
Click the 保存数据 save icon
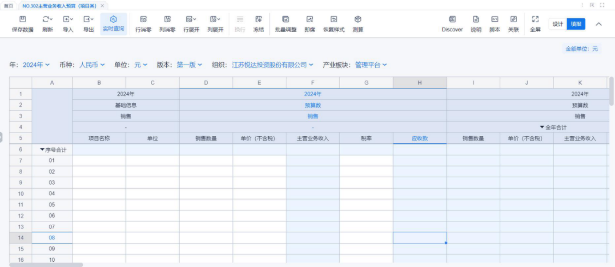(x=22, y=20)
